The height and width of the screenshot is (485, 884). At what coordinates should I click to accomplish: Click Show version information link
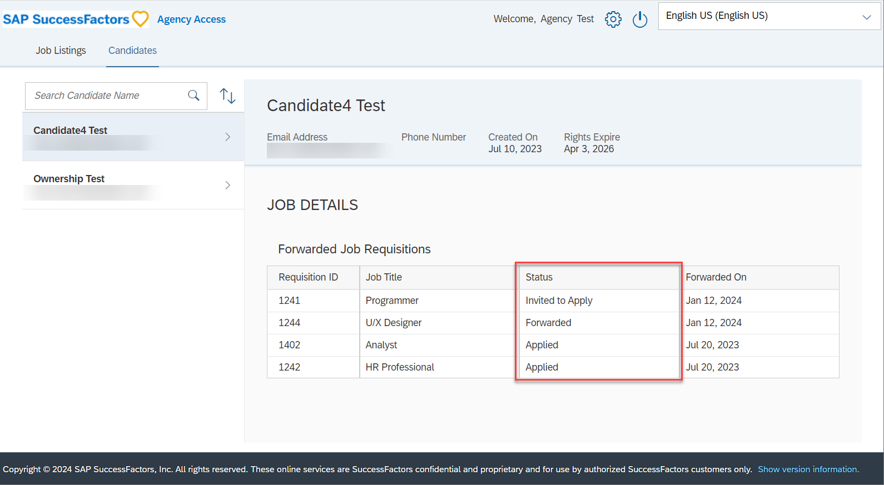tap(808, 469)
